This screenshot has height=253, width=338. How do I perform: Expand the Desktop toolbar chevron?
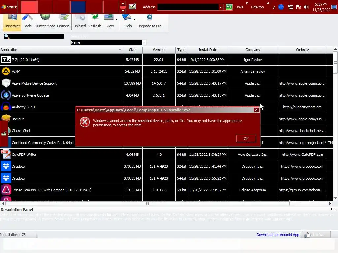tap(268, 3)
